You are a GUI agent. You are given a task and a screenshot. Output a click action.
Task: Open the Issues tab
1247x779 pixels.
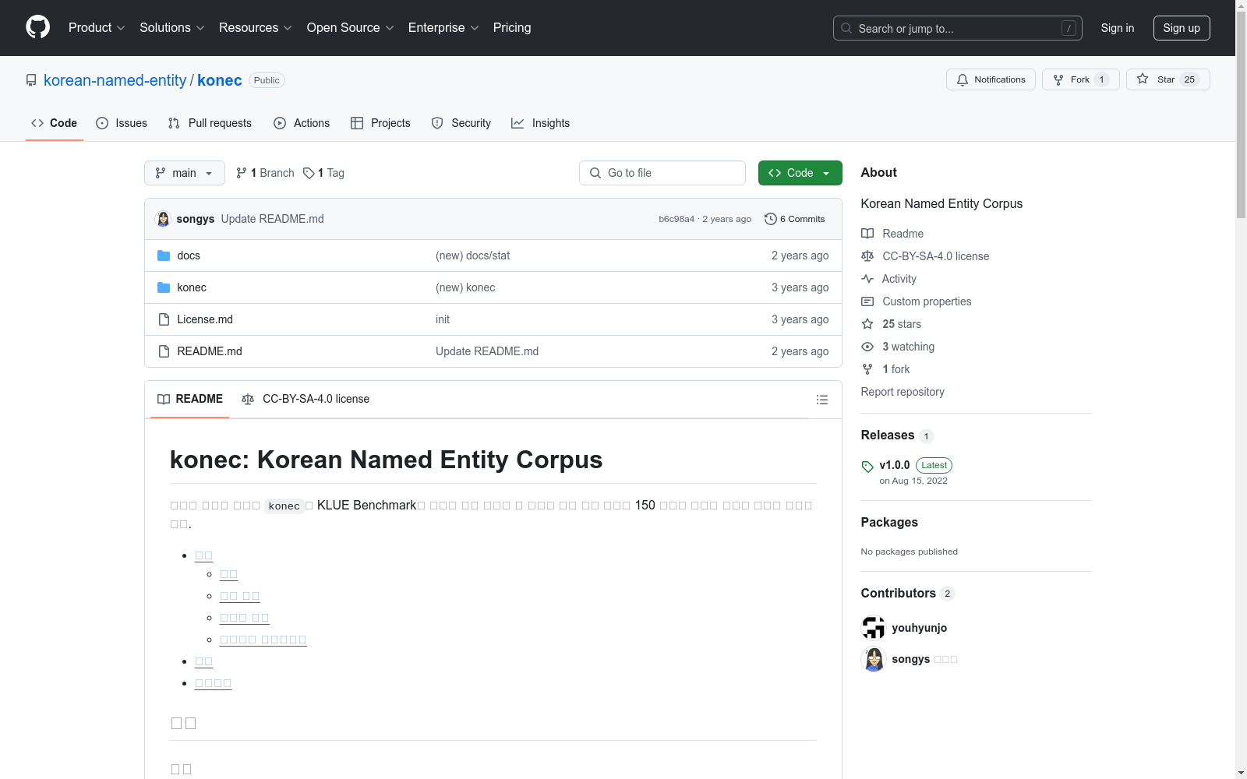[x=122, y=123]
